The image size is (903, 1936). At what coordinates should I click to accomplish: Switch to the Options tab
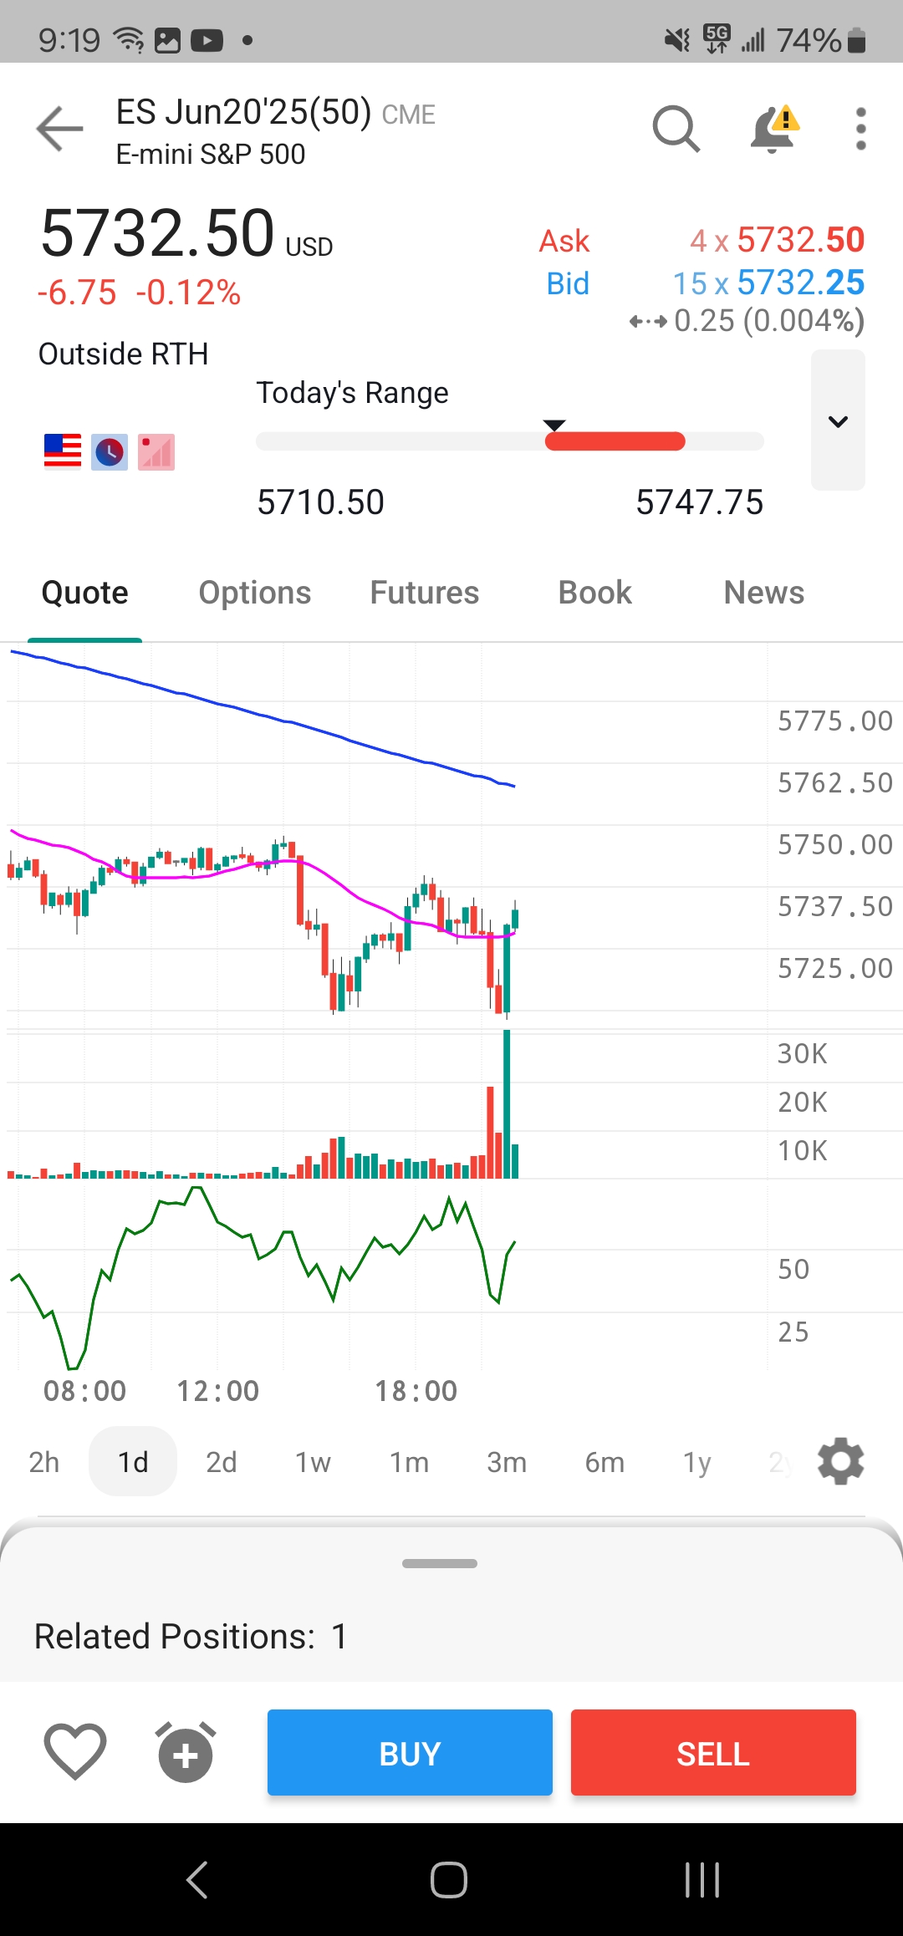click(x=255, y=593)
